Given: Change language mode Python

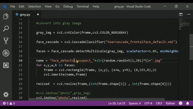Looking at the screenshot, I should click(x=170, y=103).
